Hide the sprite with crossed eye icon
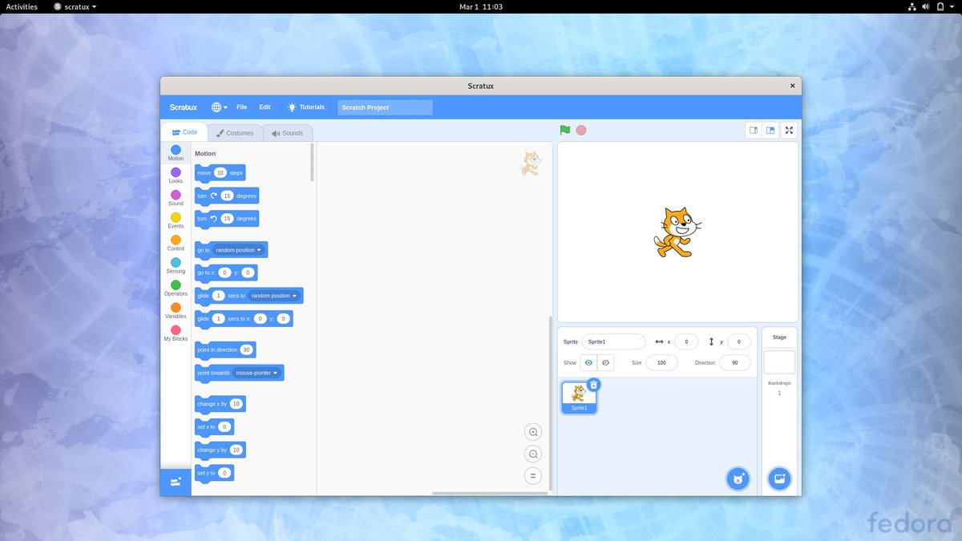962x541 pixels. [x=605, y=363]
